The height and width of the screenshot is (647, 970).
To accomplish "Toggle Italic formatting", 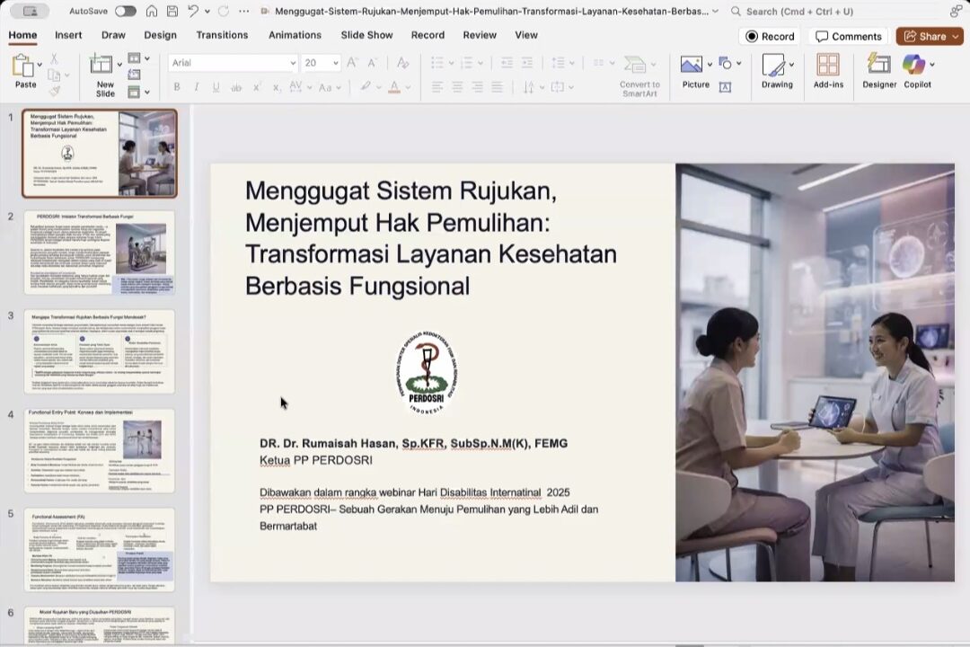I will (197, 87).
